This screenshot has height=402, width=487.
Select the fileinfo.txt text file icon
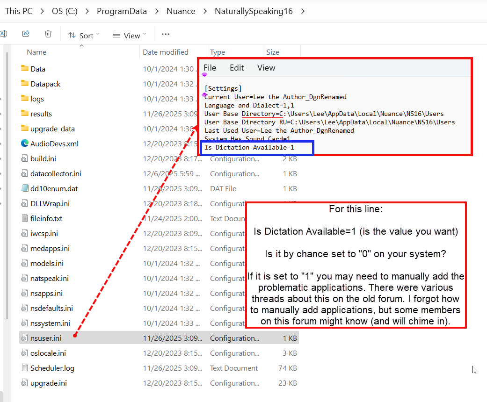(25, 218)
